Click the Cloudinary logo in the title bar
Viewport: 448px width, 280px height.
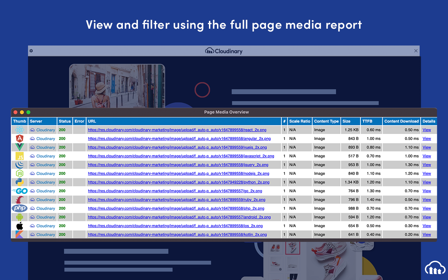(x=224, y=51)
